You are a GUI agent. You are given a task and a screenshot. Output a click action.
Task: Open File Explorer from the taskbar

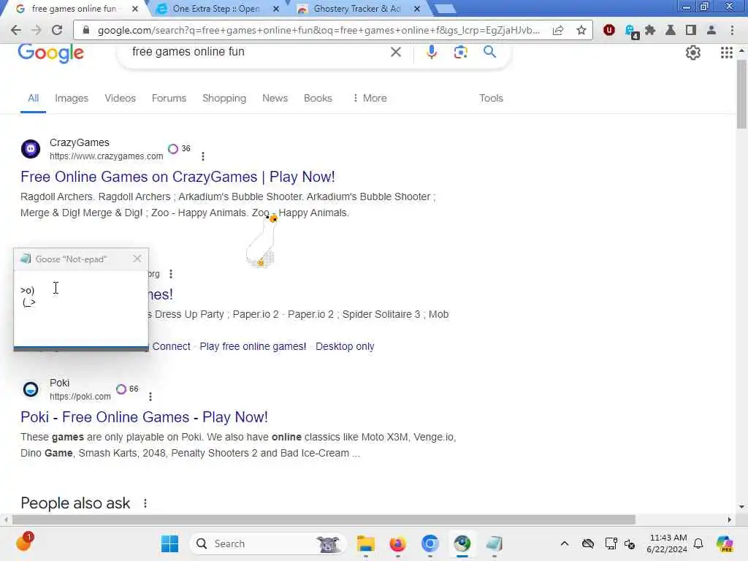(x=366, y=543)
